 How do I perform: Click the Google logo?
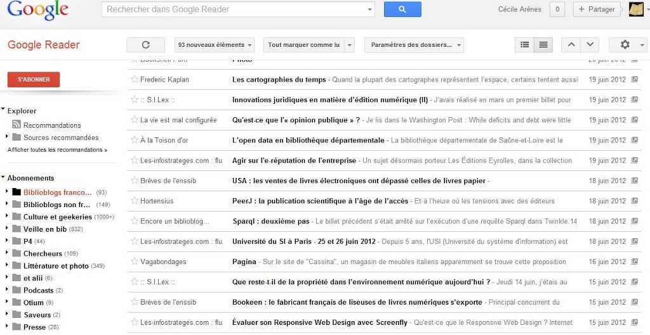coord(37,10)
